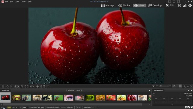Go to Next image in Filmstrip
The width and height of the screenshot is (193, 109).
[x=79, y=90]
